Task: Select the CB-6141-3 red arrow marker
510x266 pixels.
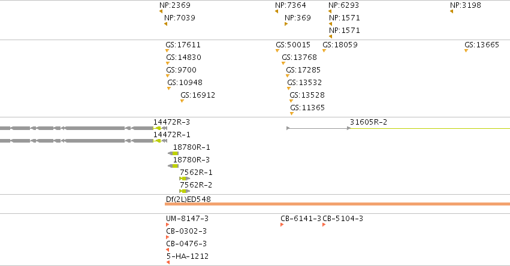Action: [282, 225]
